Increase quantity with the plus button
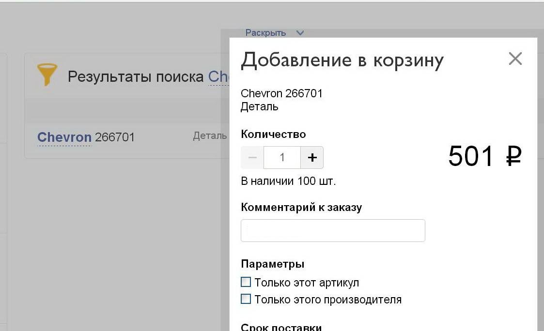 pos(312,157)
